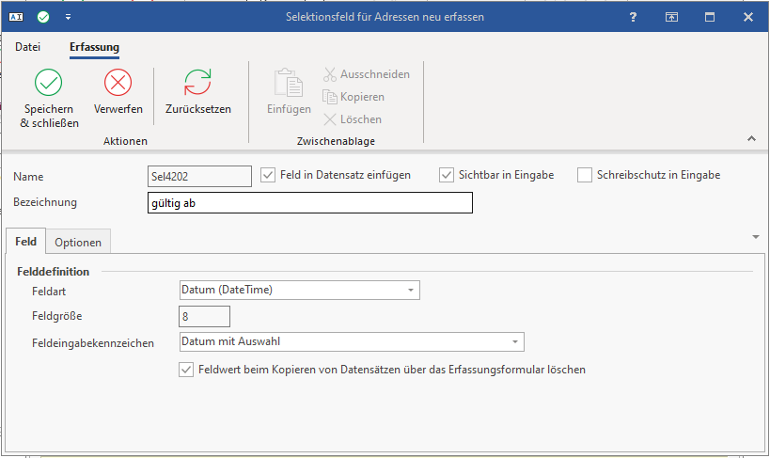This screenshot has height=458, width=770.
Task: Open the Feldart dropdown list
Action: tap(411, 291)
